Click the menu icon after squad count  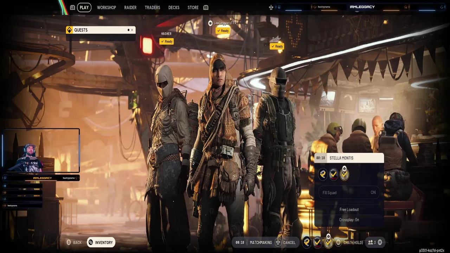click(x=380, y=242)
